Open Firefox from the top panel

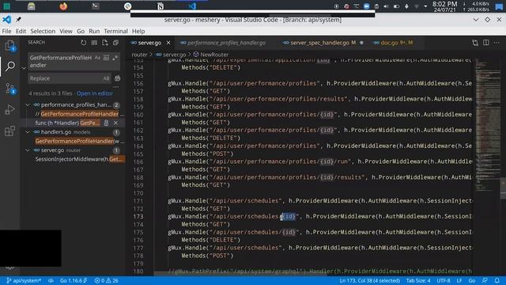tap(63, 6)
